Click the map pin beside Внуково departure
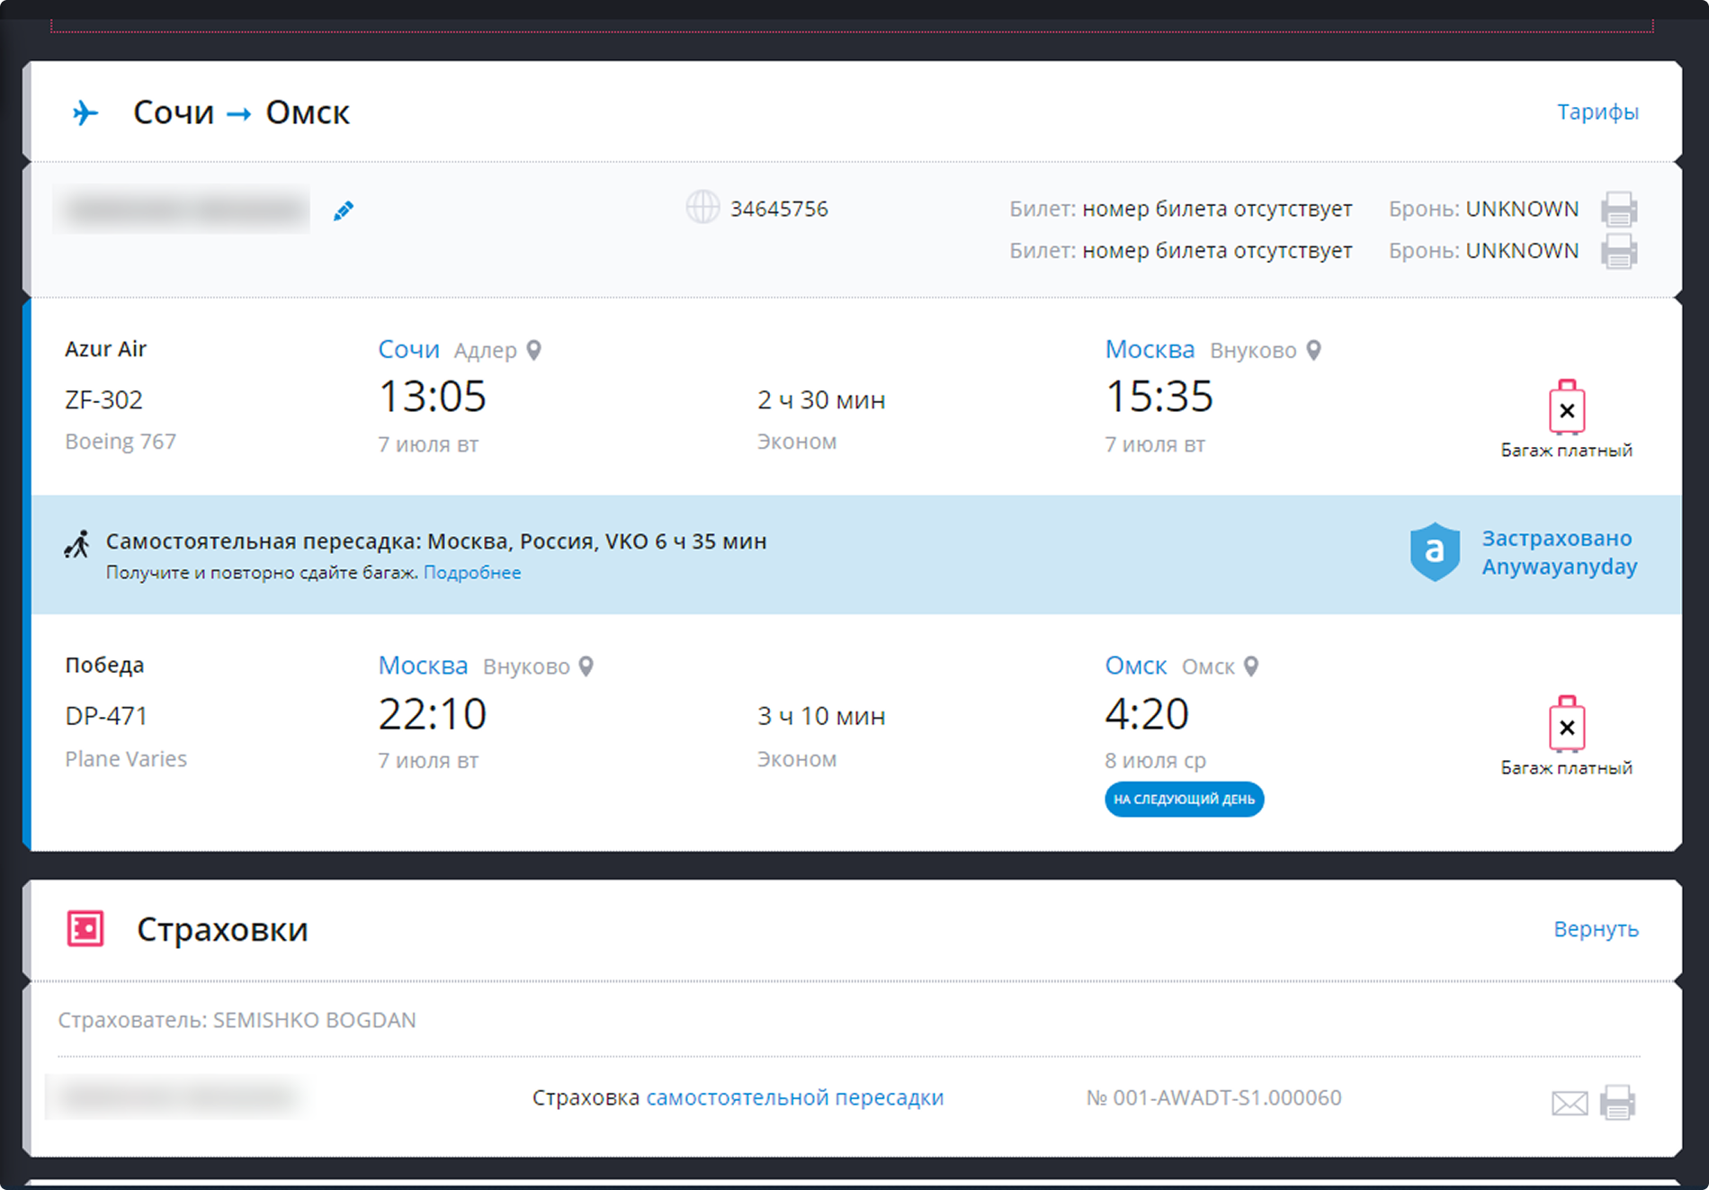1709x1190 pixels. 586,667
